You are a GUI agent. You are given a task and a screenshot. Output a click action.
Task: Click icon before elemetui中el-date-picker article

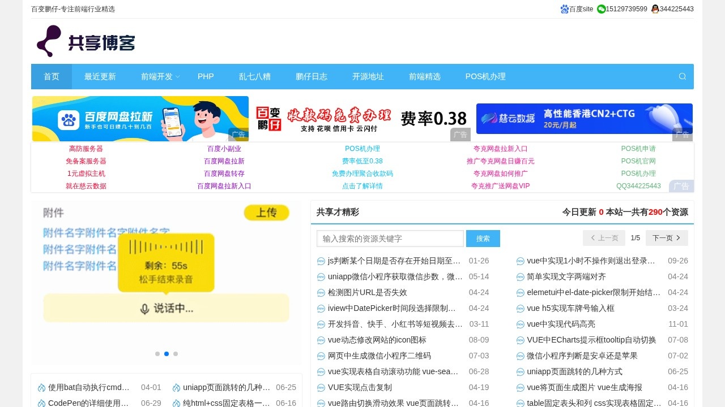pyautogui.click(x=521, y=293)
